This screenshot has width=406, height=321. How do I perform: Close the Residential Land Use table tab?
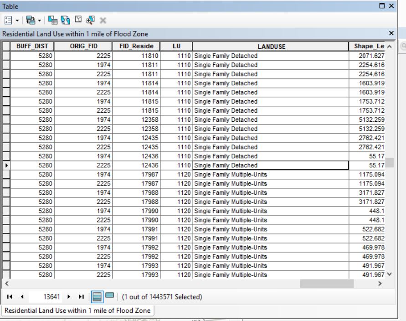click(x=391, y=33)
